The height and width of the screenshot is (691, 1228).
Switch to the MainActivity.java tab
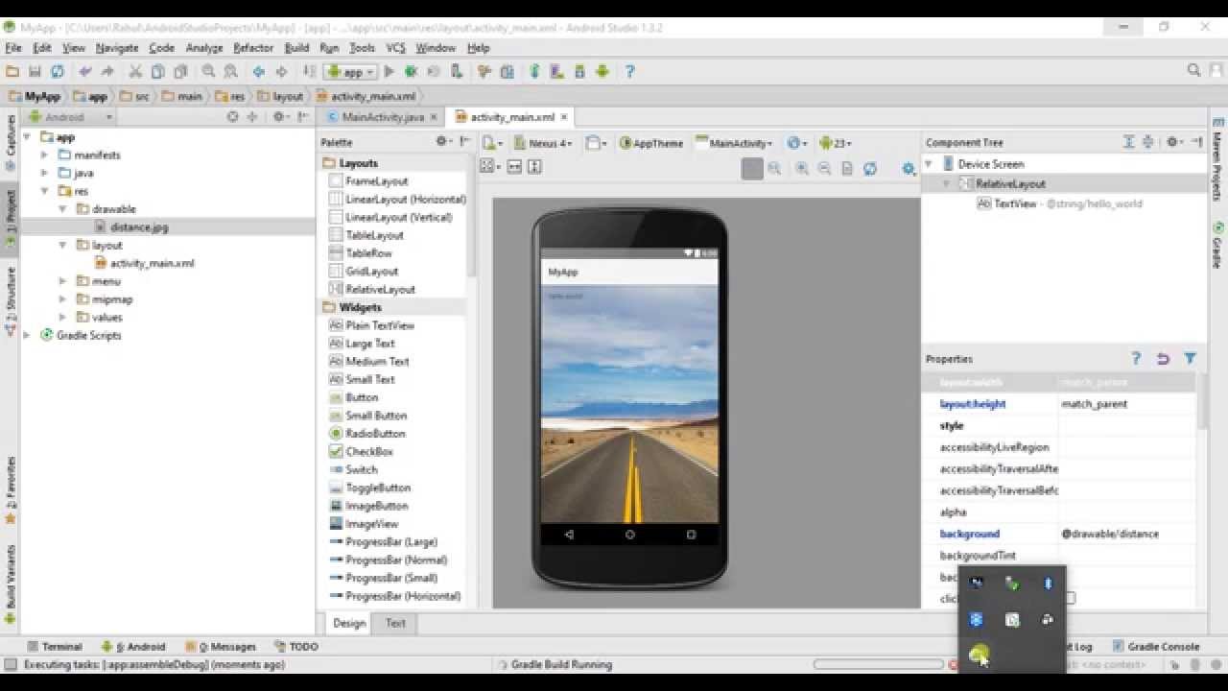click(382, 117)
